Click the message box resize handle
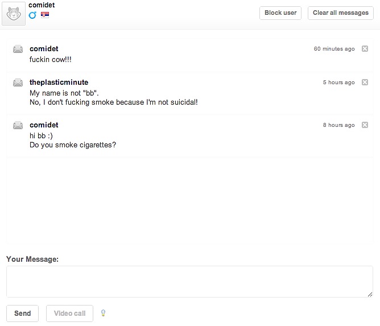This screenshot has width=380, height=326. [370, 294]
